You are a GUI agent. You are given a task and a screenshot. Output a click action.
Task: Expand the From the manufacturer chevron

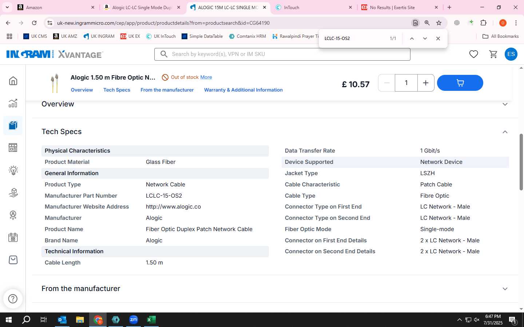click(505, 289)
